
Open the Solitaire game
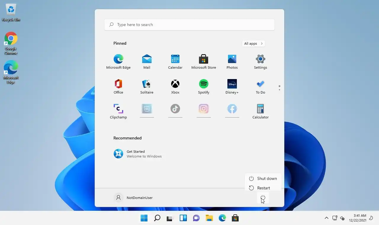[147, 87]
